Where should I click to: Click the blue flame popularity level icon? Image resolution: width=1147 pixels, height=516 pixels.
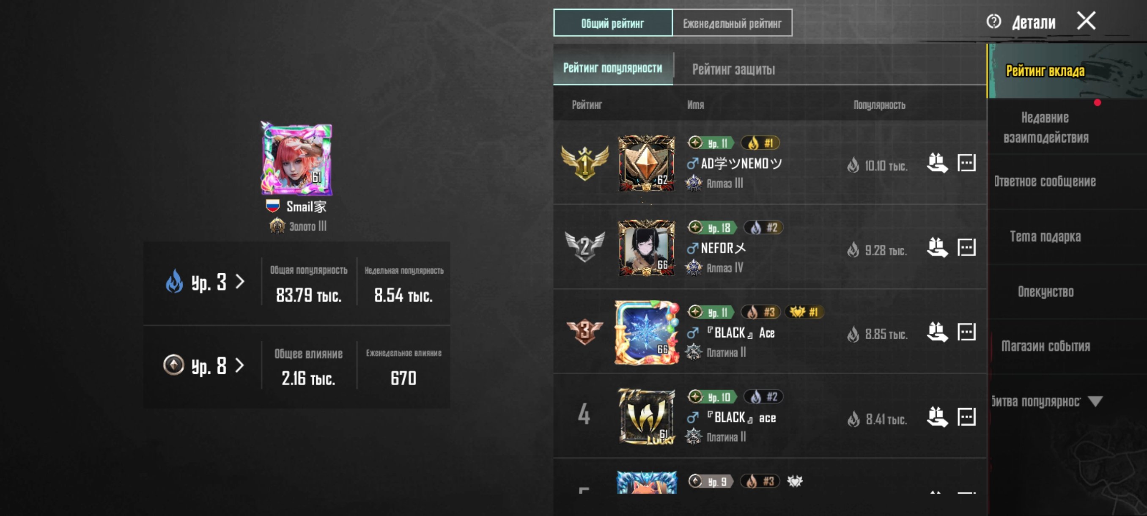[174, 281]
